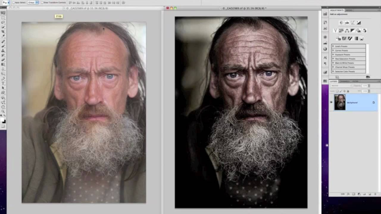Add a Brightness/Contrast adjustment
Screen dimensions: 381x214
[x=341, y=23]
